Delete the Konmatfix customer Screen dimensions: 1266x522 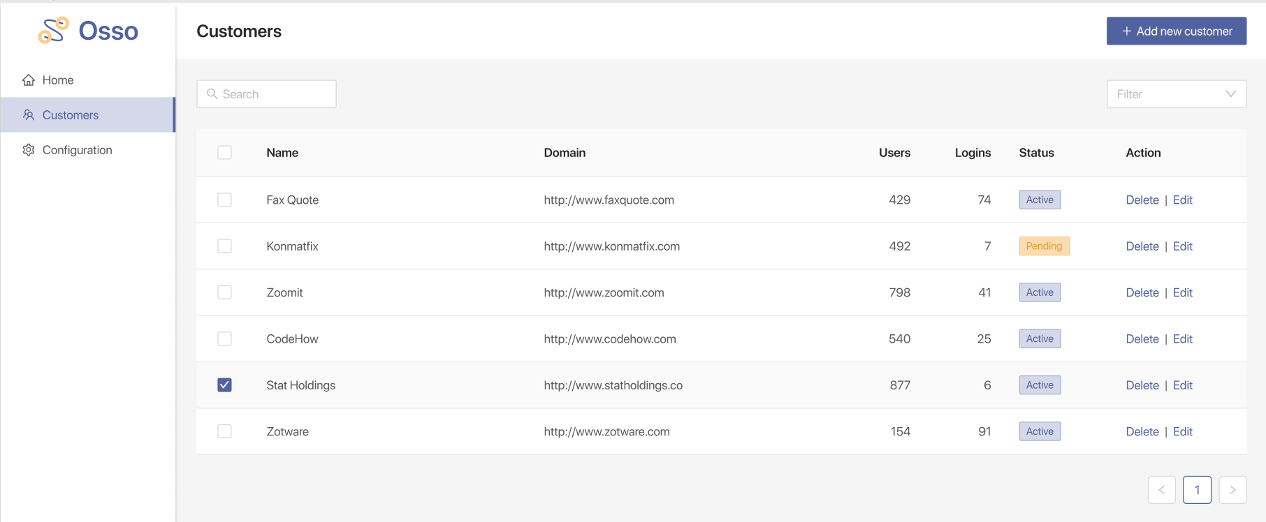(1142, 246)
